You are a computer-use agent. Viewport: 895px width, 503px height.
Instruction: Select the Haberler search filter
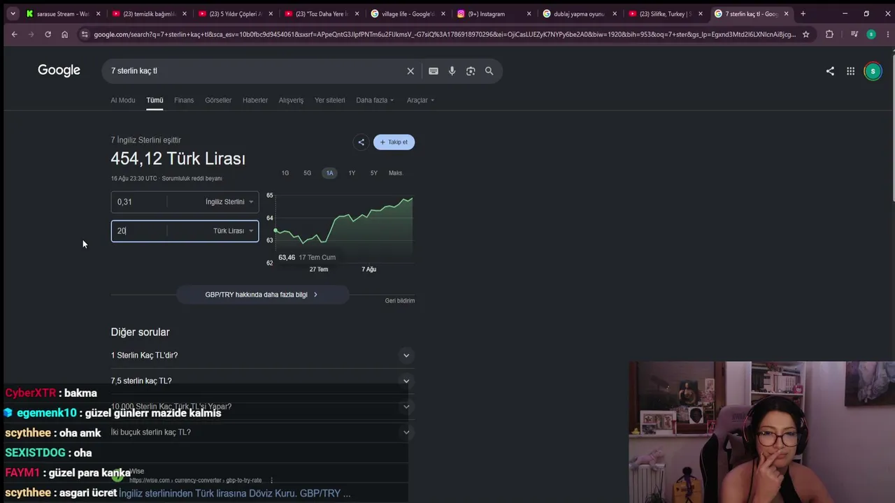click(255, 100)
